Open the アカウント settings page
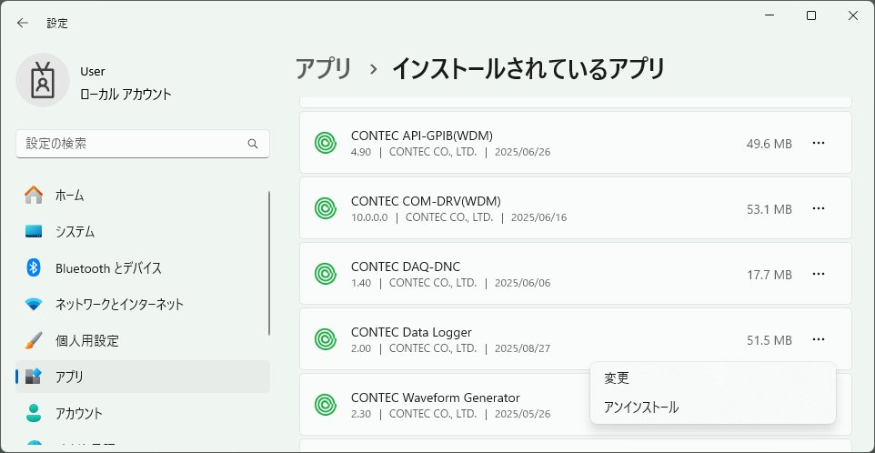The image size is (875, 453). click(79, 413)
